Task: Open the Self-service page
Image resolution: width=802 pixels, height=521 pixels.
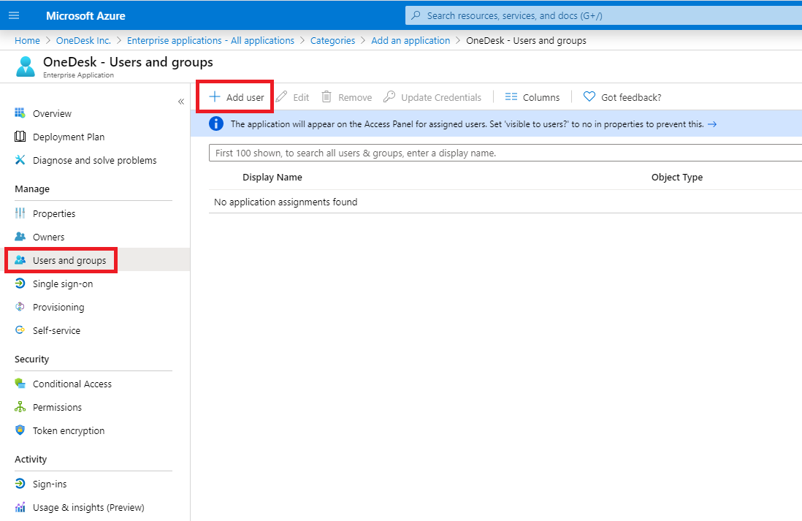Action: 56,330
